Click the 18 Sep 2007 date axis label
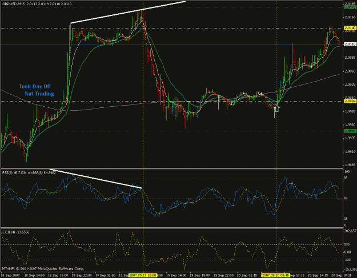The height and width of the screenshot is (278, 357). [11, 275]
